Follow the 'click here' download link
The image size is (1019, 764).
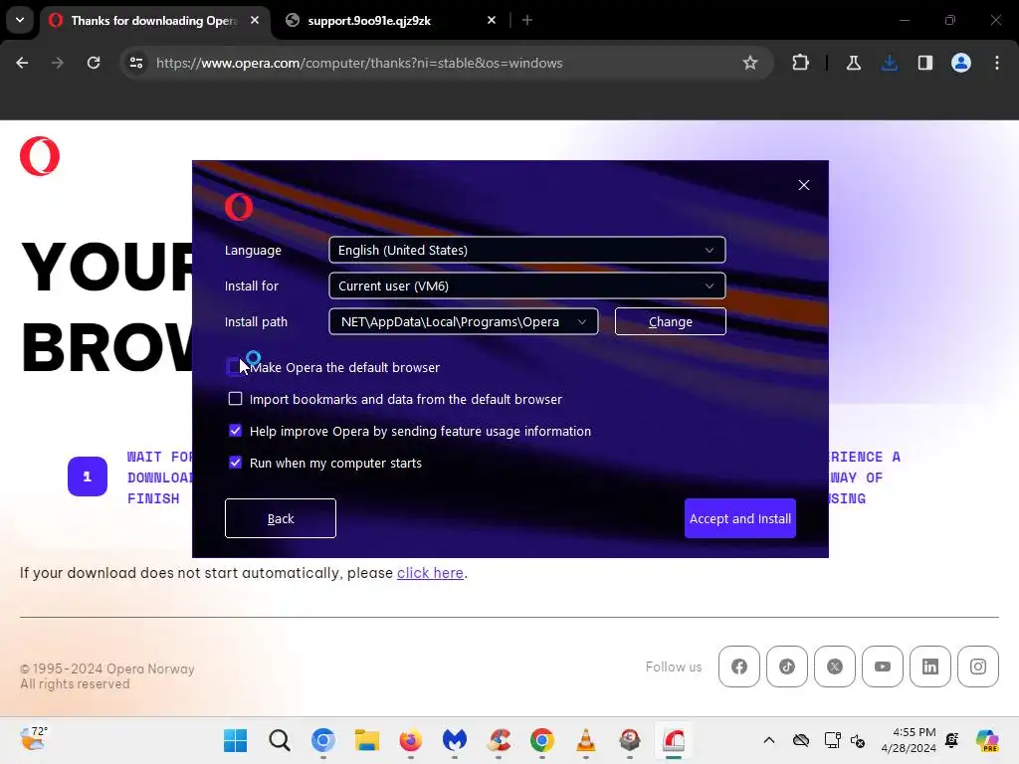(x=430, y=573)
